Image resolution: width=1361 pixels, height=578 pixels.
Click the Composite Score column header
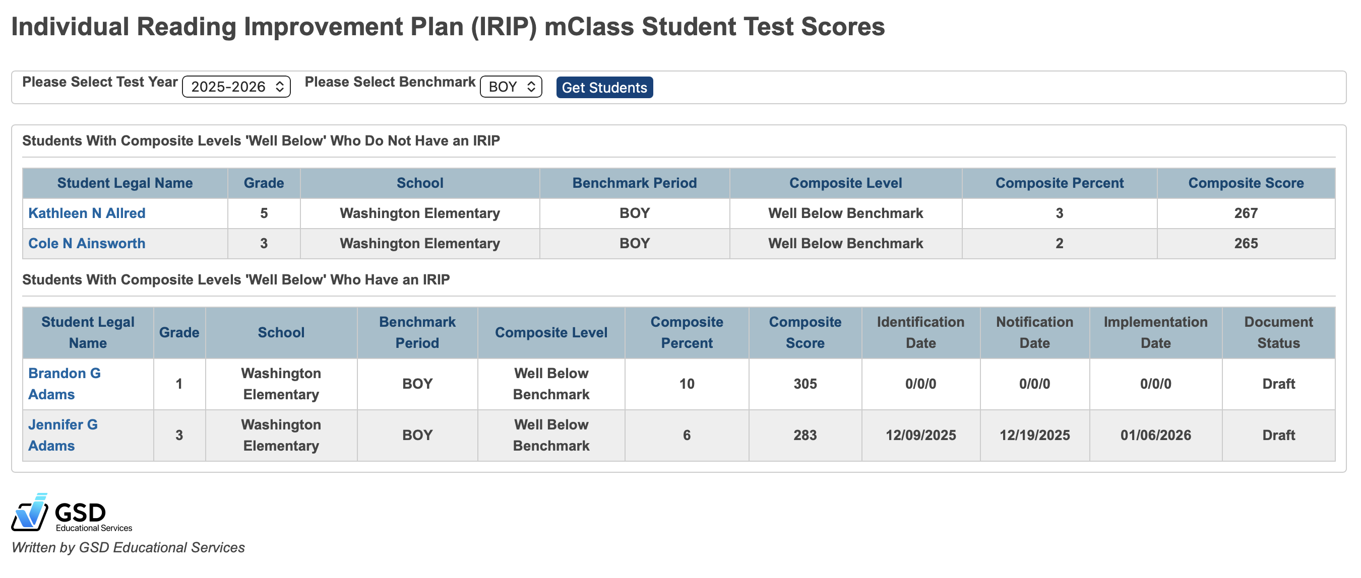point(1246,183)
